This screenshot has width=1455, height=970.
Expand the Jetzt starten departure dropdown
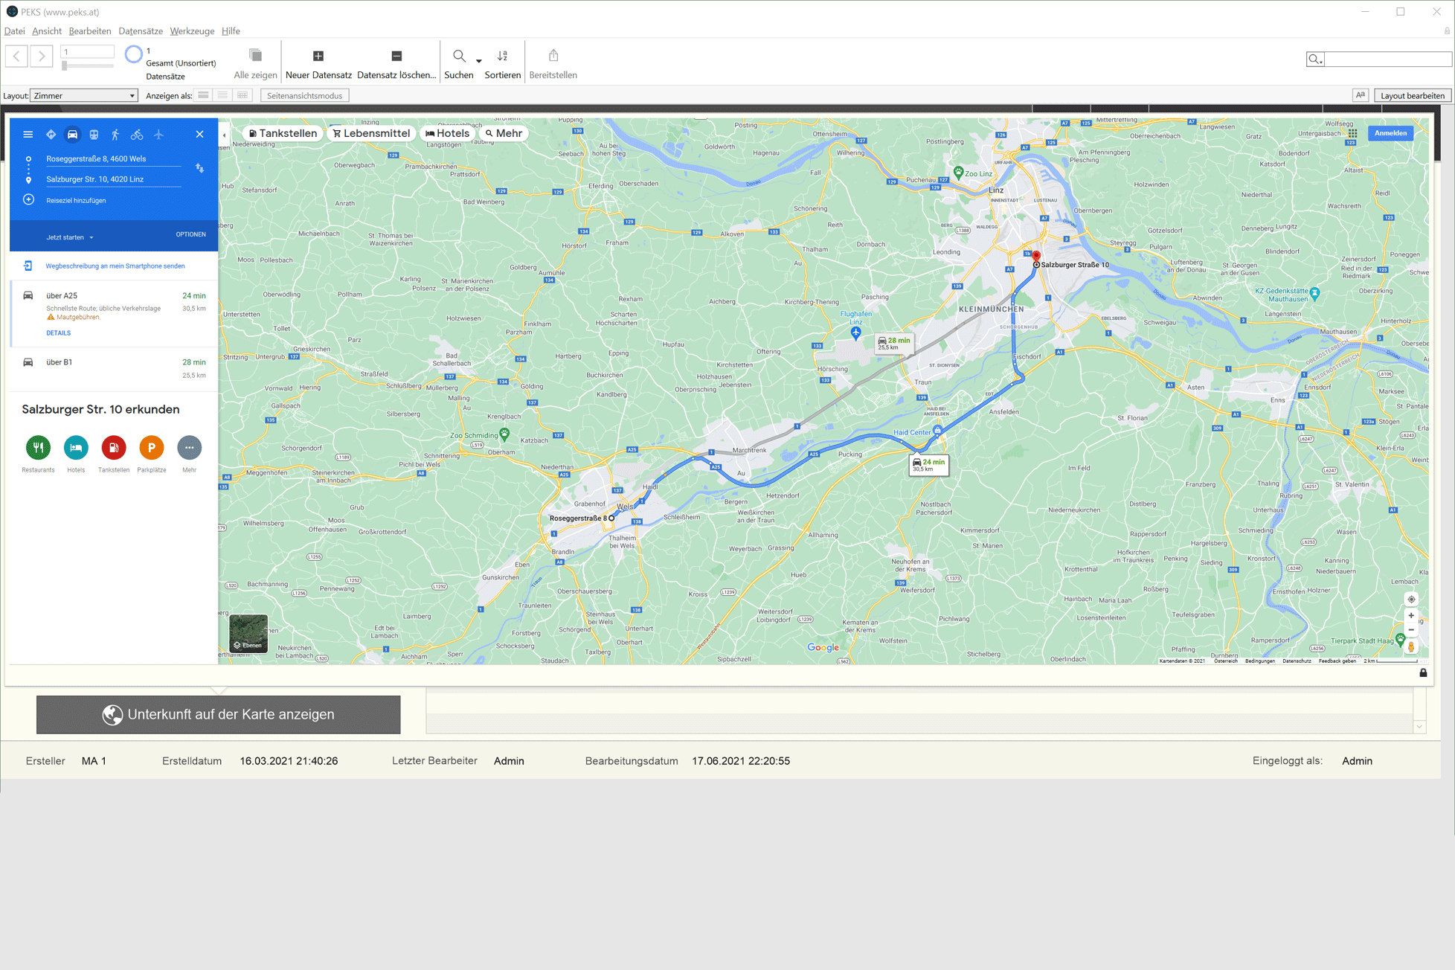(x=70, y=237)
